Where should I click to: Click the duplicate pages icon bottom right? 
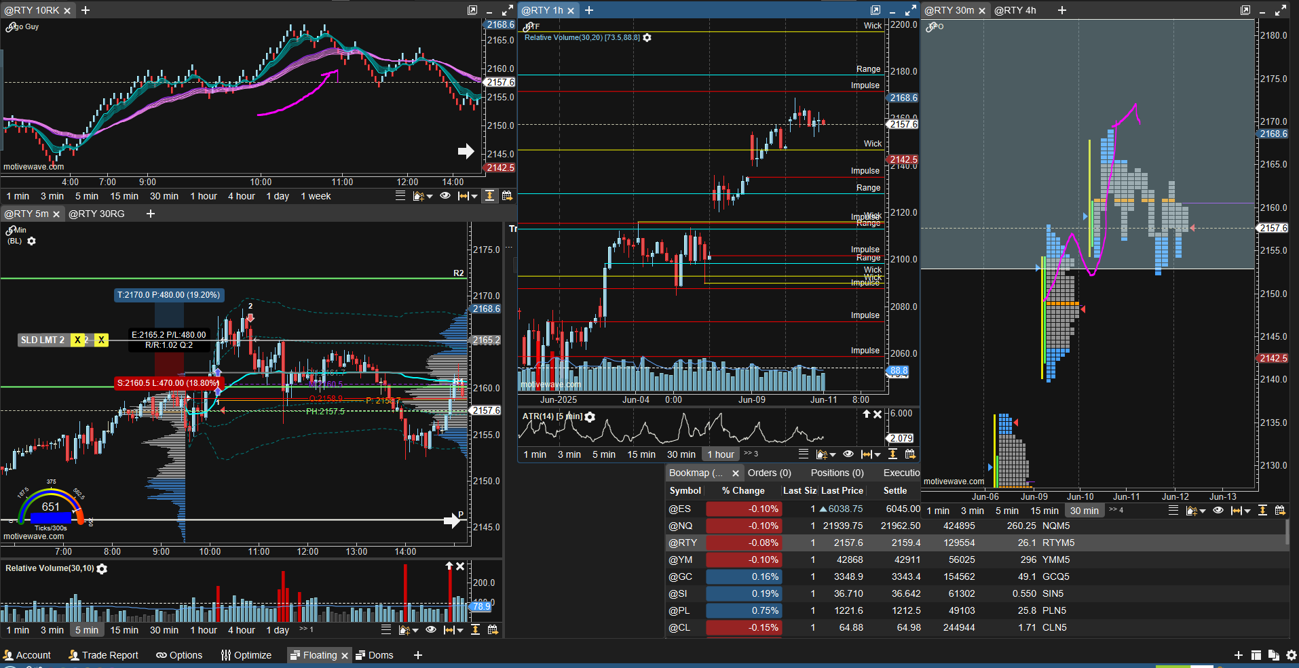tap(1273, 655)
